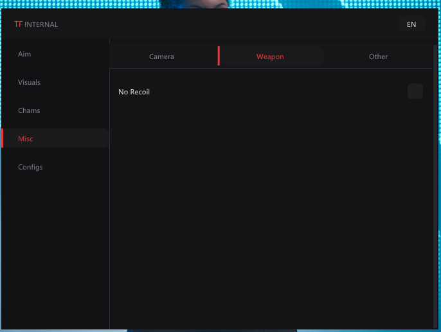Open the Aim section in sidebar

pos(55,54)
